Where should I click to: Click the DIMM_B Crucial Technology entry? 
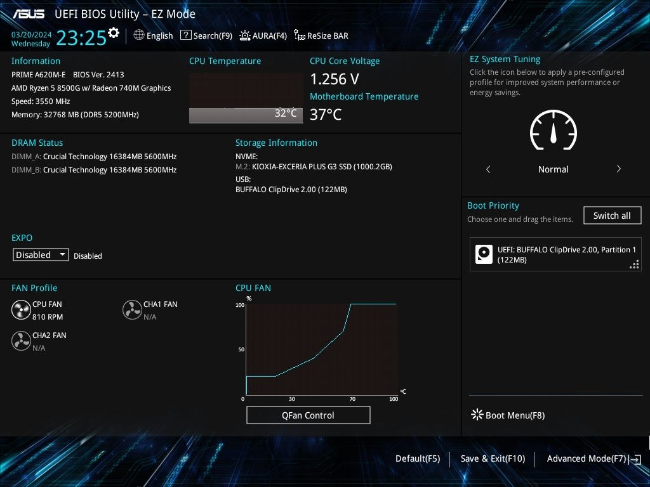[x=94, y=170]
